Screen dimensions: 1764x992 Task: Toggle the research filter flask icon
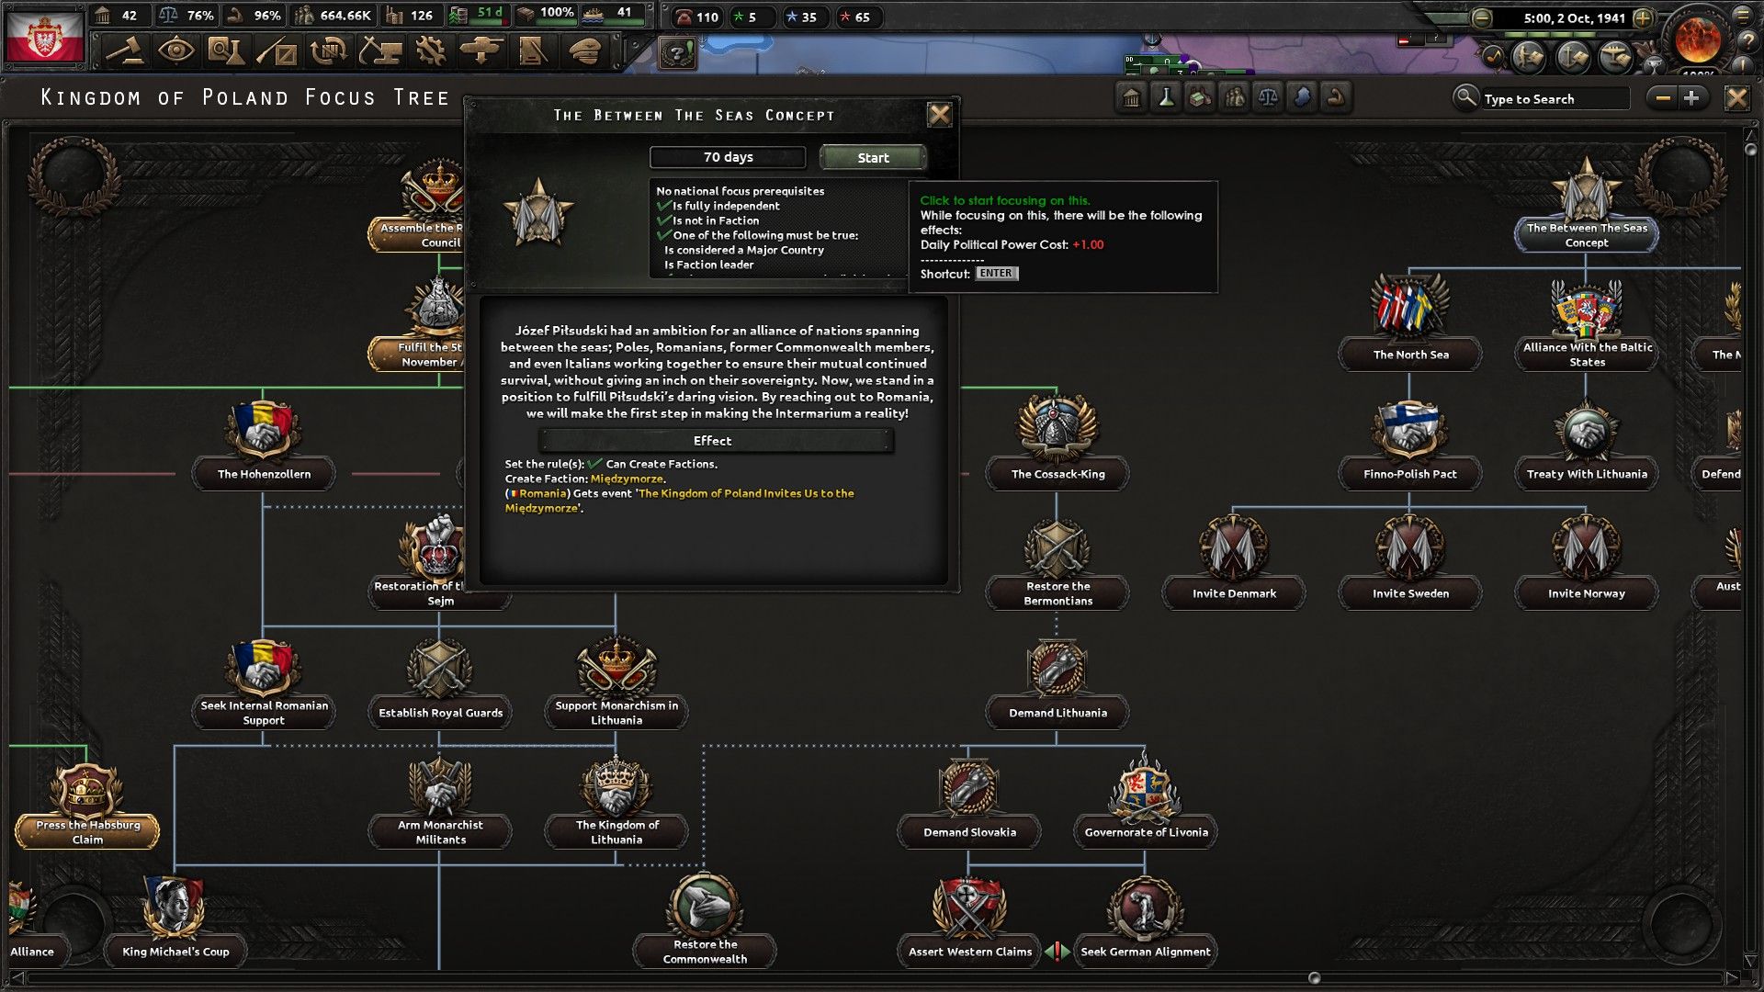click(x=1166, y=97)
